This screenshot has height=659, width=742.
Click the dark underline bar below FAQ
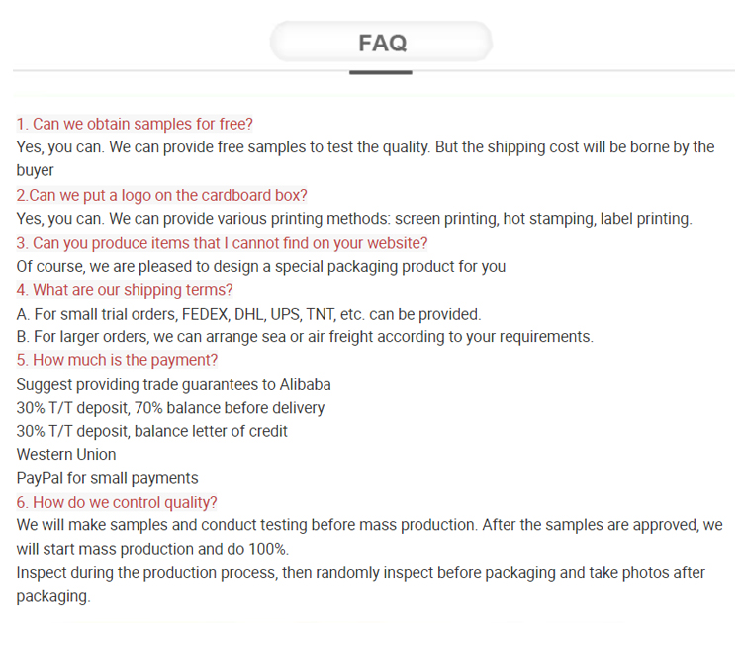coord(381,72)
